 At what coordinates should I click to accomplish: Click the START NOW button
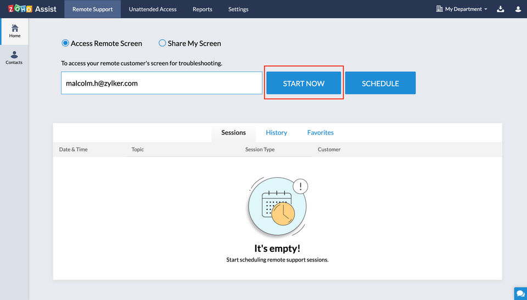point(304,83)
